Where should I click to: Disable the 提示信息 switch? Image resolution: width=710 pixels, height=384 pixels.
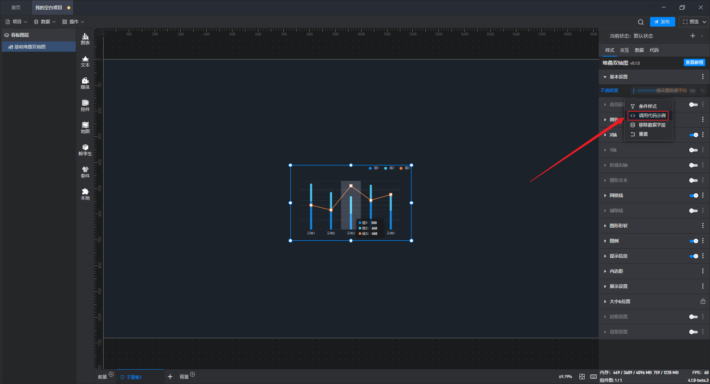[x=694, y=256]
